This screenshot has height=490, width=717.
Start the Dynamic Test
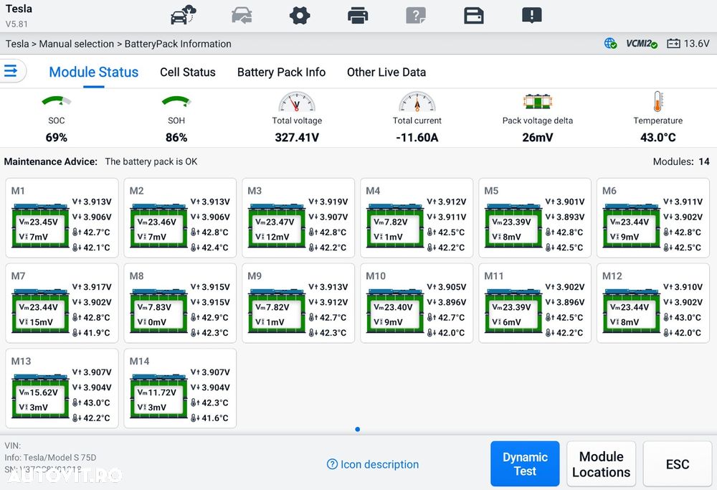(525, 463)
